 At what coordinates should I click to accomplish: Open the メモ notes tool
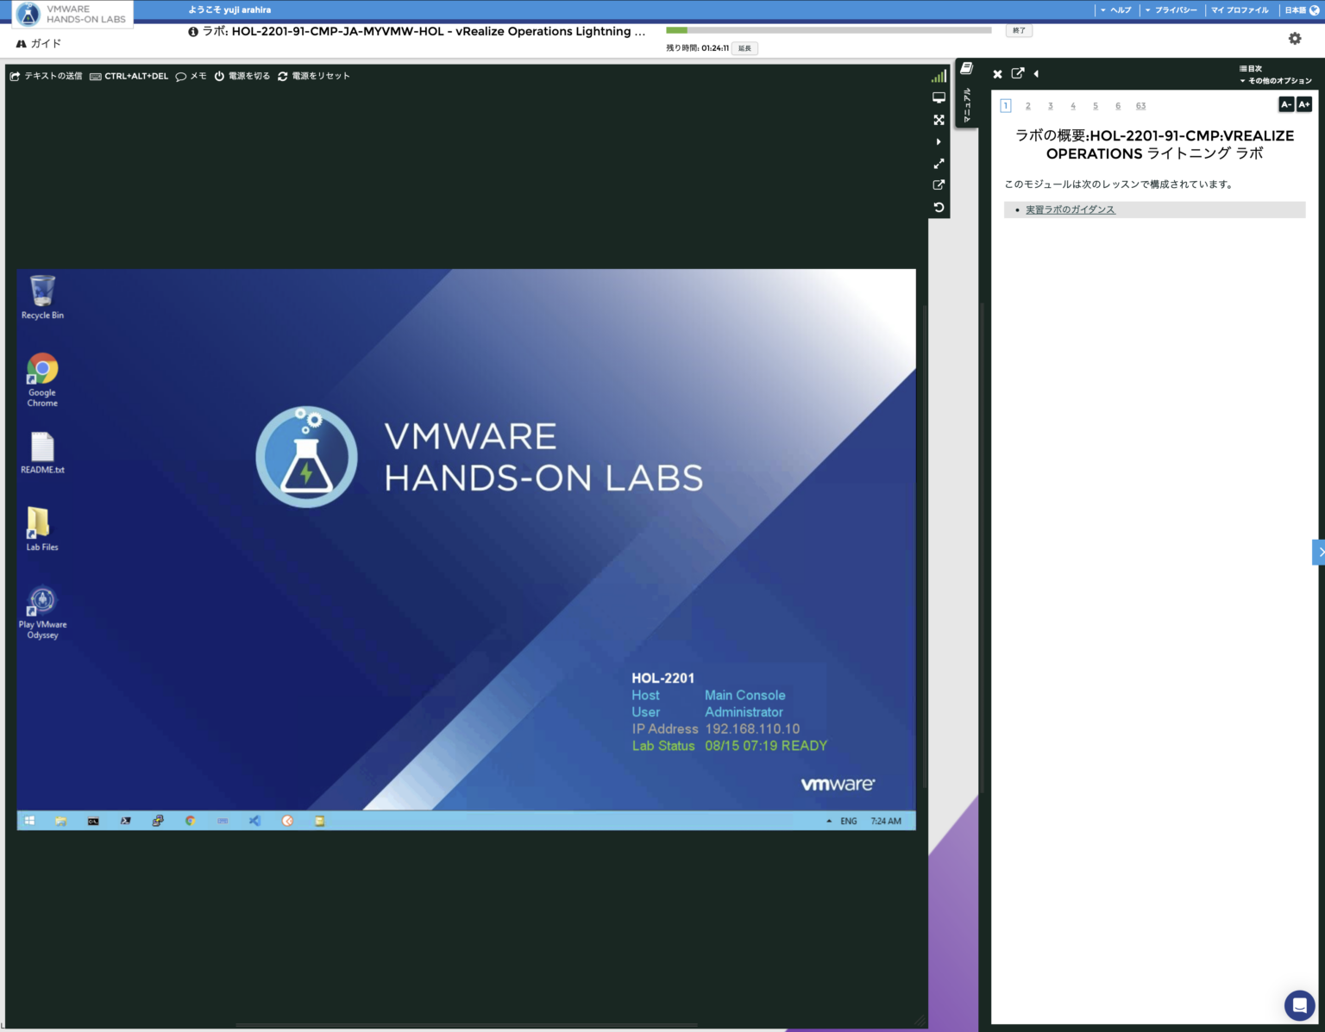tap(191, 76)
